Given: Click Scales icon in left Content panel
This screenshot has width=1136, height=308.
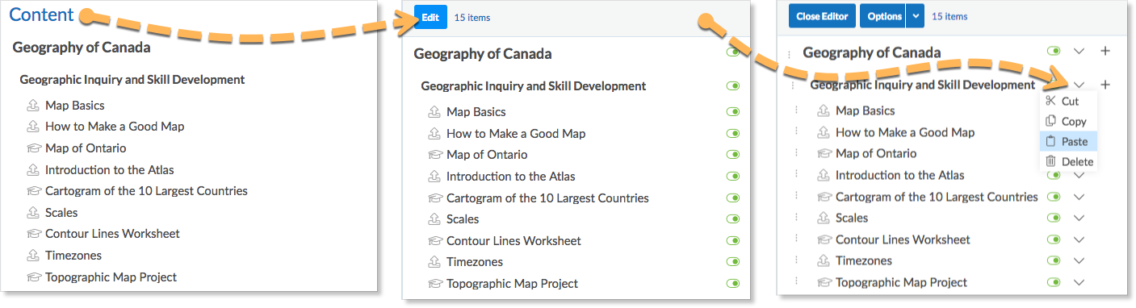Looking at the screenshot, I should [33, 213].
